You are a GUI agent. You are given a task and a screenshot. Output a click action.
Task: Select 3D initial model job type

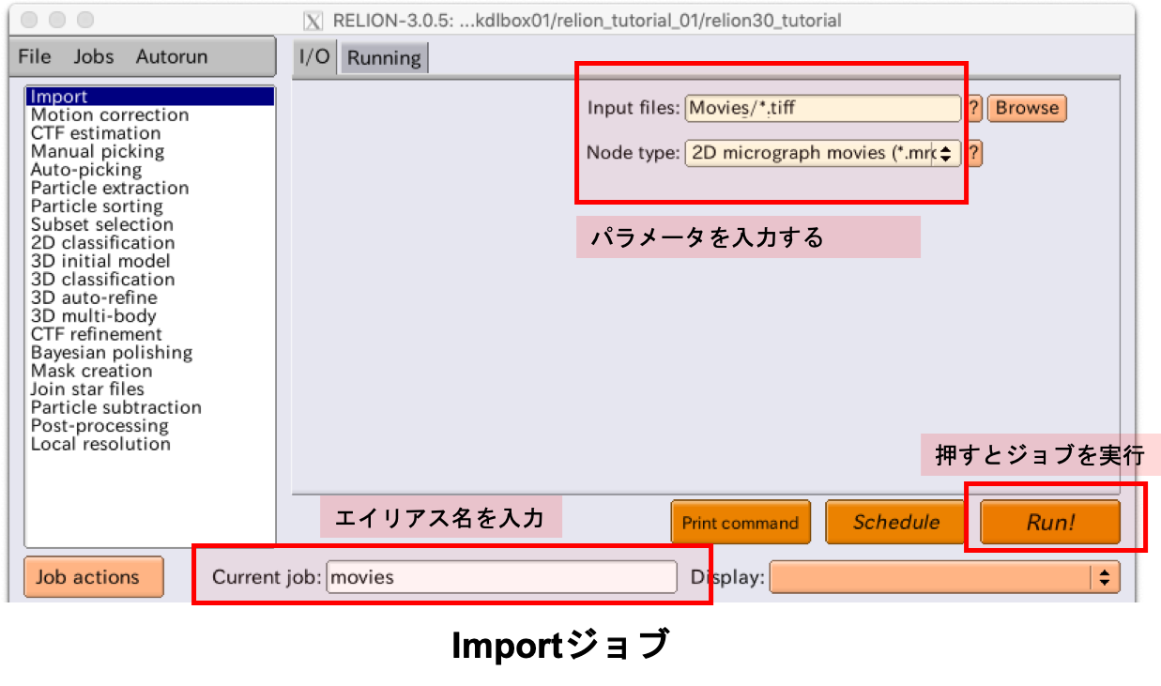pyautogui.click(x=151, y=262)
